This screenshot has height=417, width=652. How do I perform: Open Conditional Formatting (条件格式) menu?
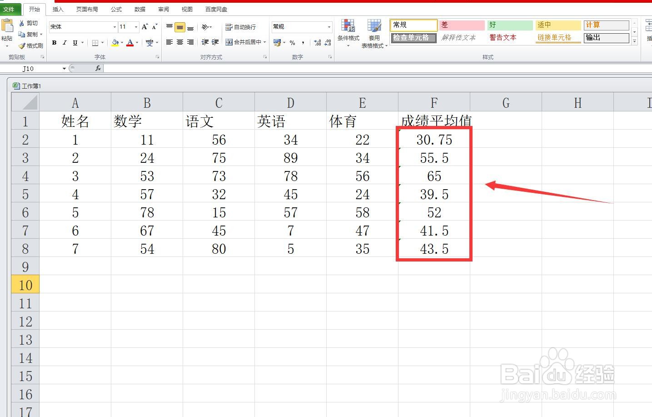coord(348,33)
